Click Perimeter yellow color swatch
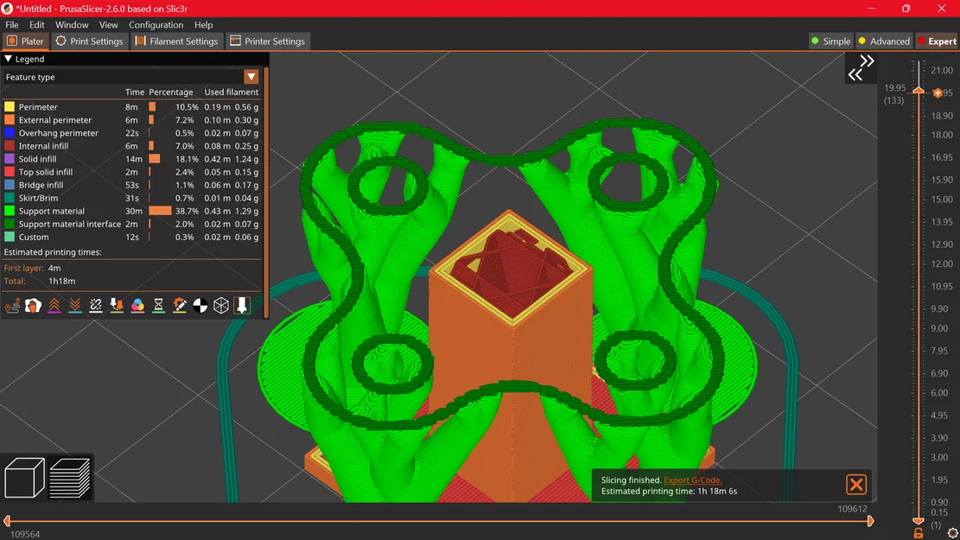The width and height of the screenshot is (960, 540). click(x=10, y=106)
